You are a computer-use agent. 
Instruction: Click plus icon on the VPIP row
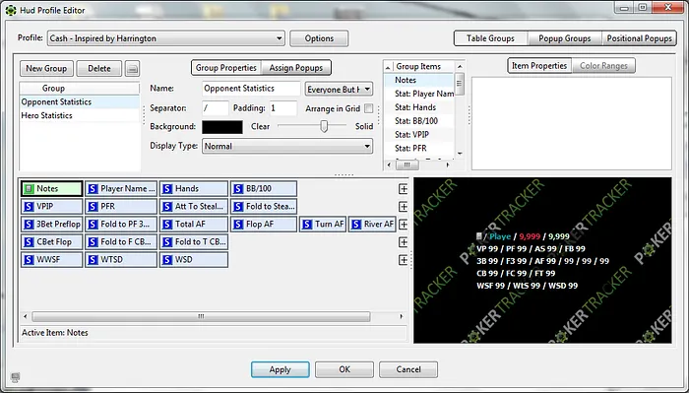[403, 207]
